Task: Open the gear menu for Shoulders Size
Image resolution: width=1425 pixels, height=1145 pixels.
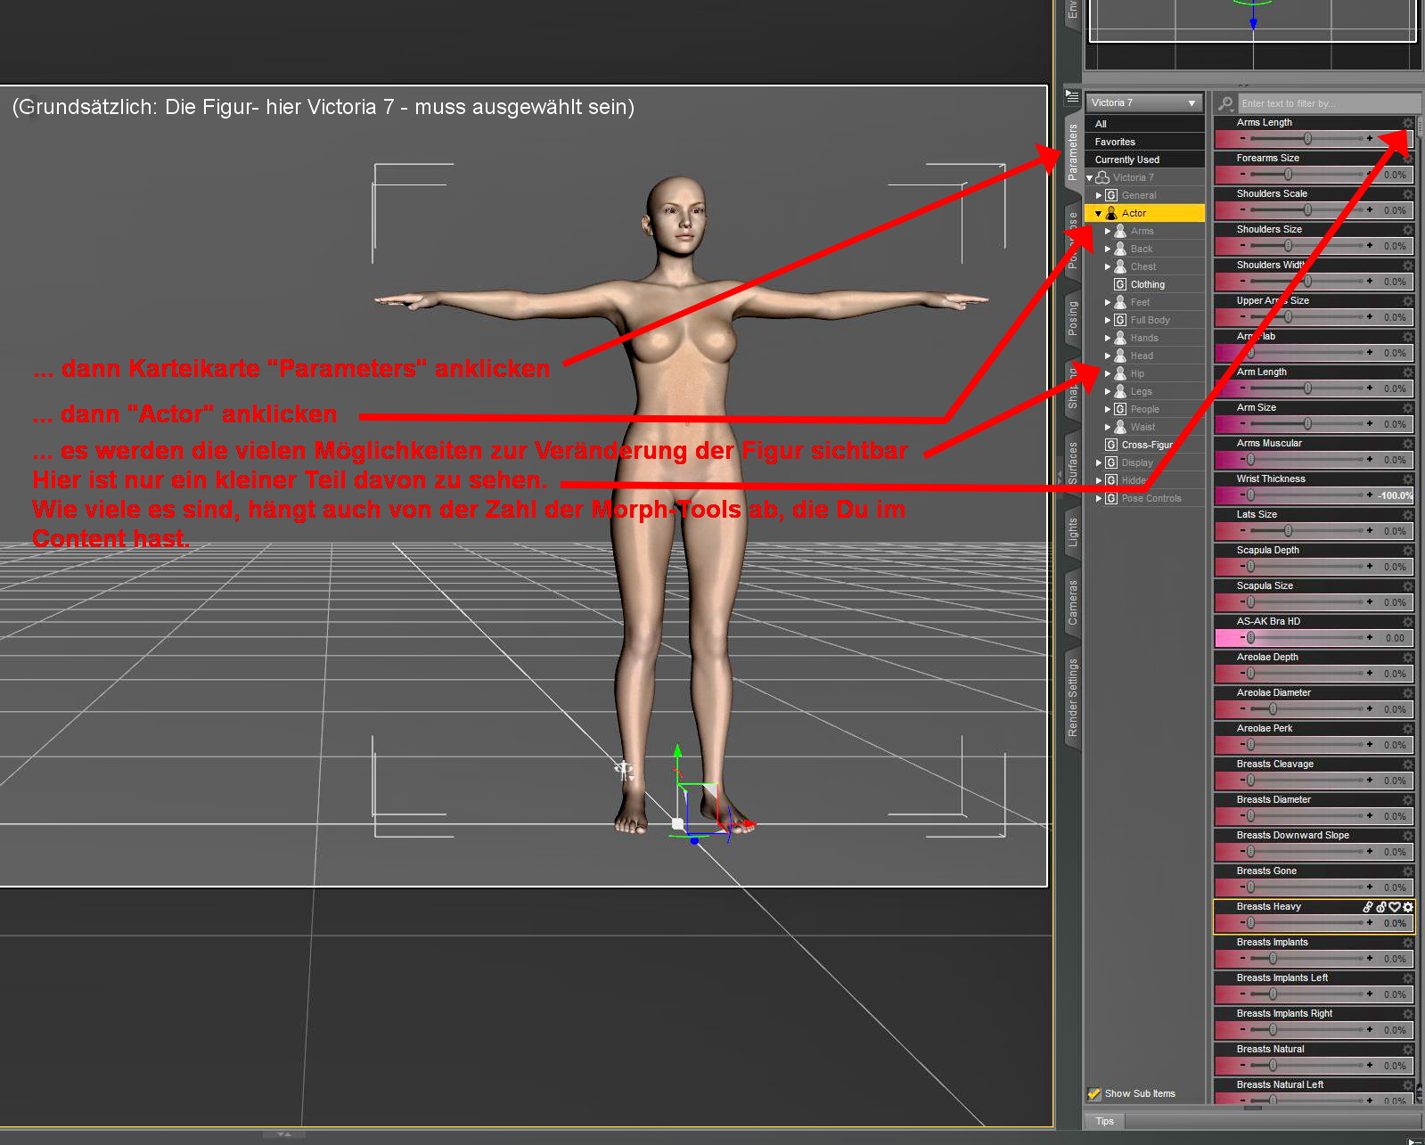Action: point(1408,230)
